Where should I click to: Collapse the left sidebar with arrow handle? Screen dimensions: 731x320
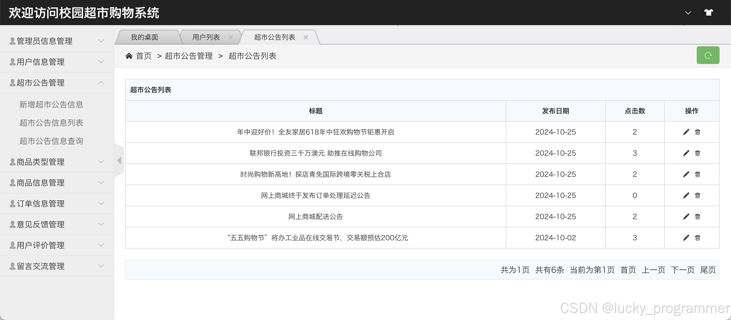(x=119, y=160)
